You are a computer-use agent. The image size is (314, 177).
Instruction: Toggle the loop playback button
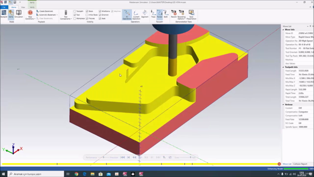click(x=170, y=157)
